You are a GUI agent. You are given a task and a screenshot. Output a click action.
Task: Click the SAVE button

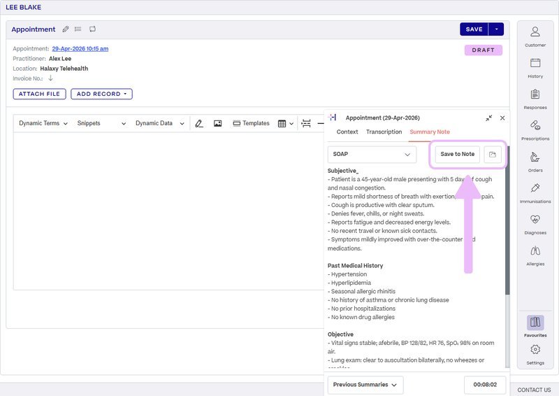[x=474, y=29]
